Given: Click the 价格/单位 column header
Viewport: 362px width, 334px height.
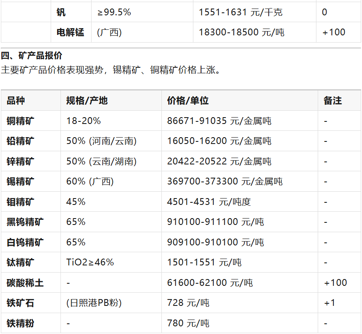Looking at the screenshot, I should (188, 101).
